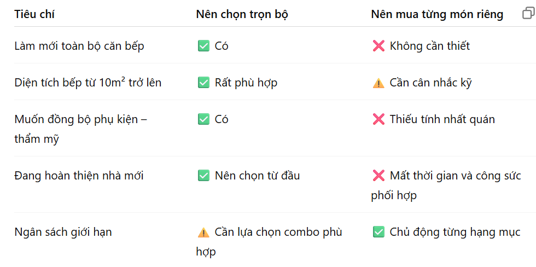Click the 'Tiêu chí' column header
Screen dimensions: 536x267
pos(34,14)
